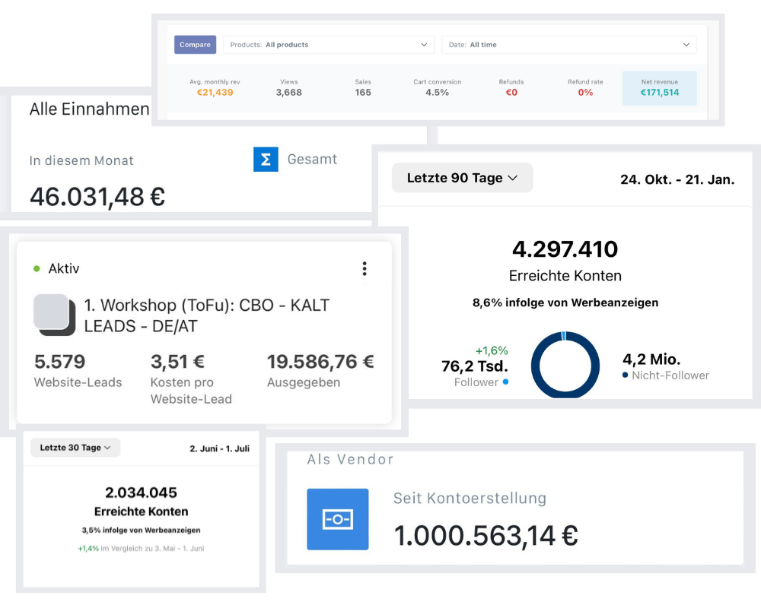This screenshot has width=761, height=608.
Task: Select the Refund rate metric
Action: 585,87
